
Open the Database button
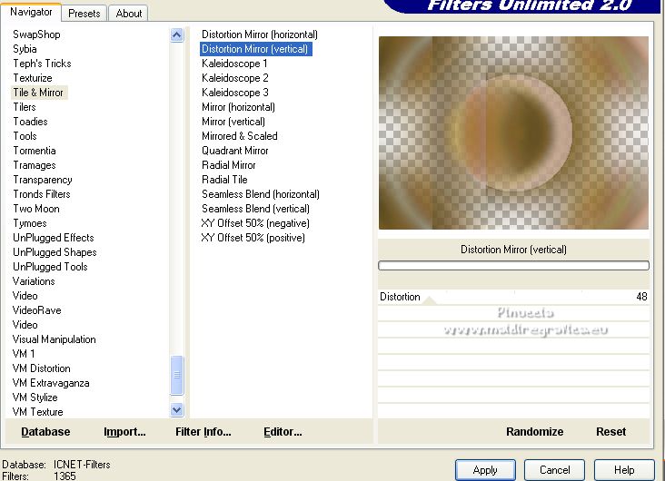[45, 431]
